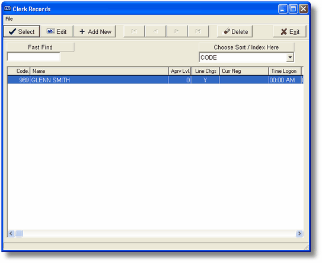Screen dimensions: 322x263
Task: Go to next record arrow
Action: click(x=177, y=31)
